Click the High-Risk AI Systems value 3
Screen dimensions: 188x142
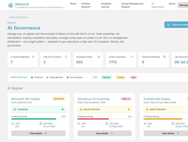tap(44, 62)
